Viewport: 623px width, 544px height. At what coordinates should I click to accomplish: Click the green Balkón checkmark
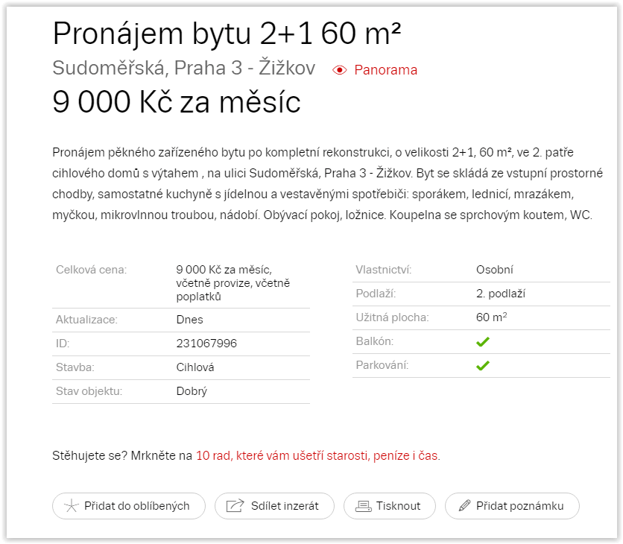[x=483, y=342]
